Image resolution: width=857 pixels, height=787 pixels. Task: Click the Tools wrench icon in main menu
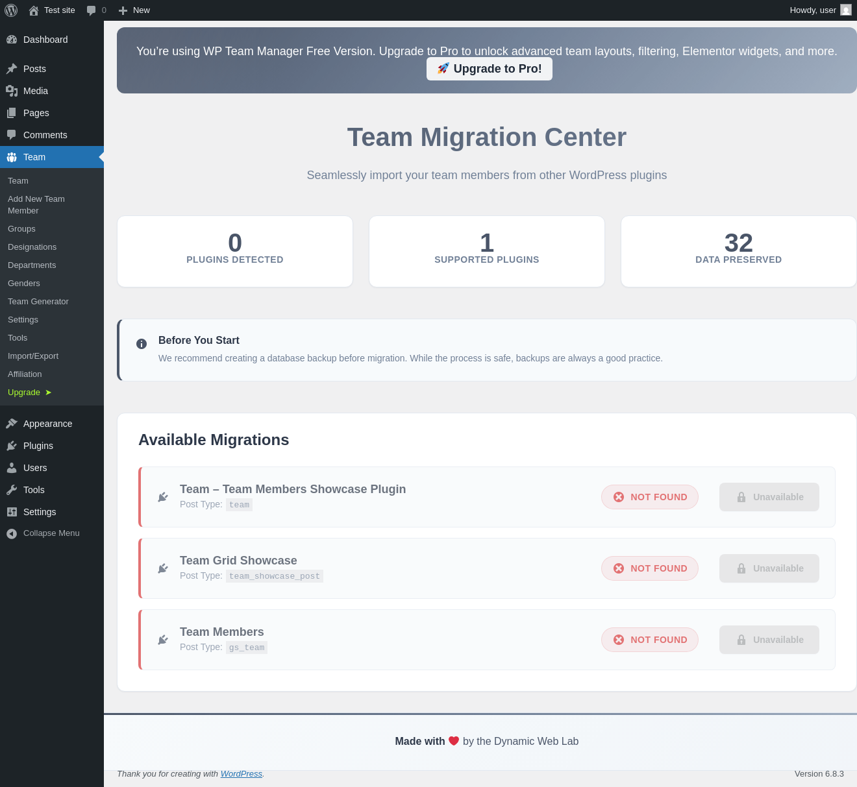point(12,490)
